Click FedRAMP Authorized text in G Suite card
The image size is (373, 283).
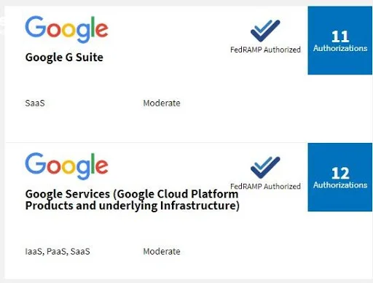(x=265, y=50)
